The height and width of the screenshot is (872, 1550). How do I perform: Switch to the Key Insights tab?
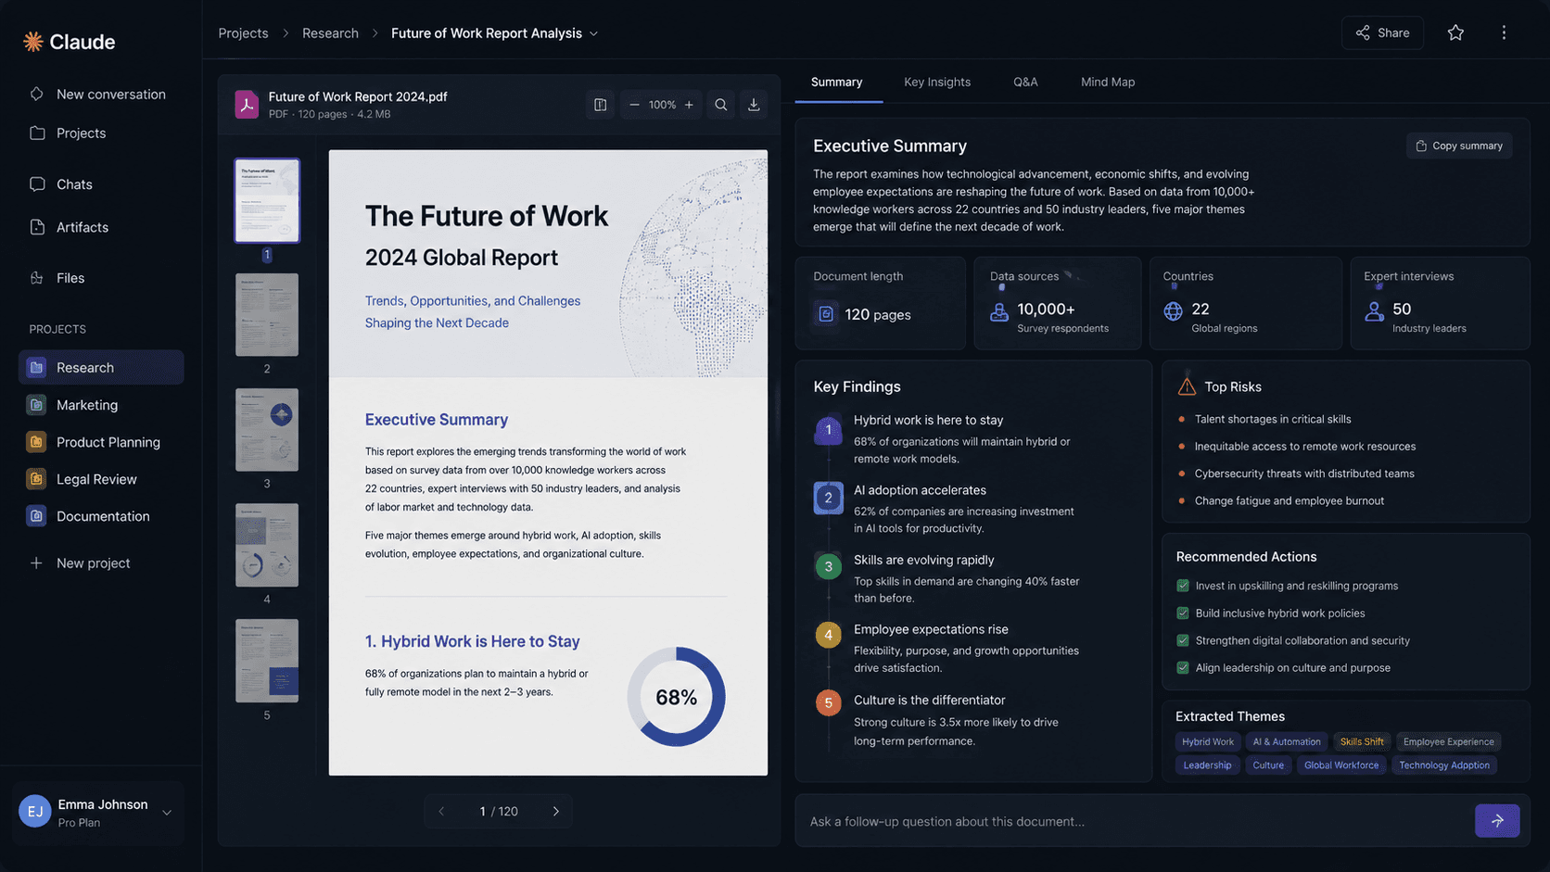(937, 82)
